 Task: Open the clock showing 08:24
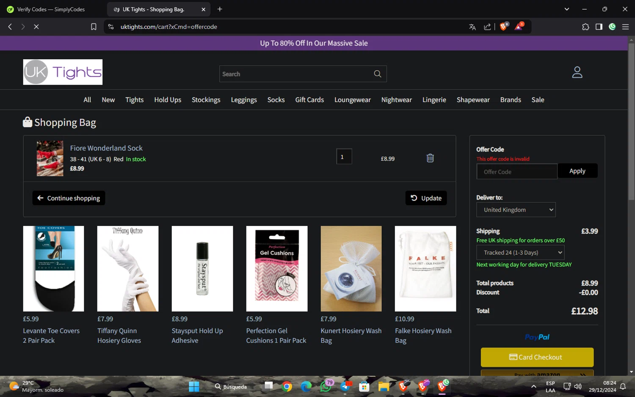602,386
